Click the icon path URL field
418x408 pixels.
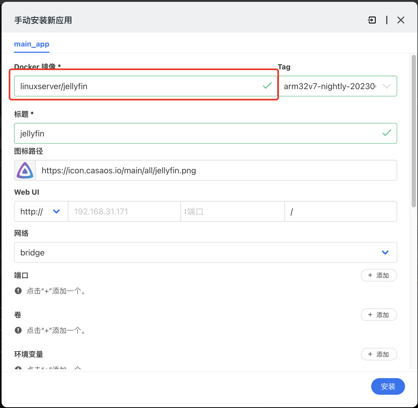216,170
